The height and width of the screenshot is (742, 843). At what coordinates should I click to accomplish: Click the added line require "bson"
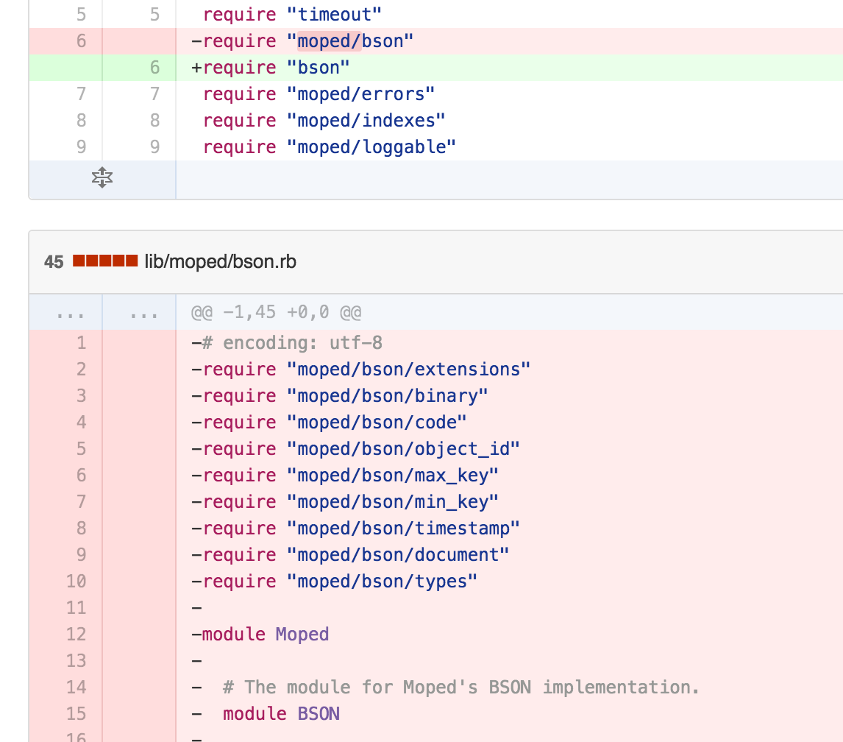(271, 68)
